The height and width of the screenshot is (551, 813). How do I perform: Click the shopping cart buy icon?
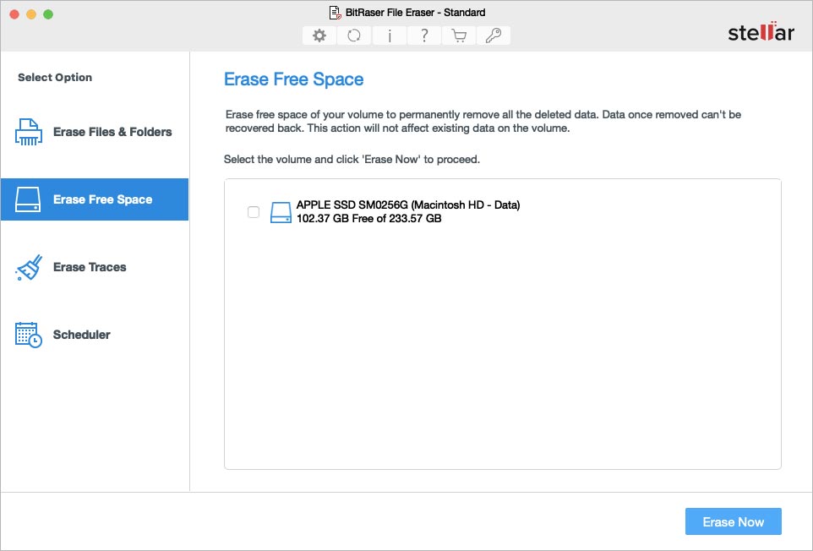tap(459, 35)
